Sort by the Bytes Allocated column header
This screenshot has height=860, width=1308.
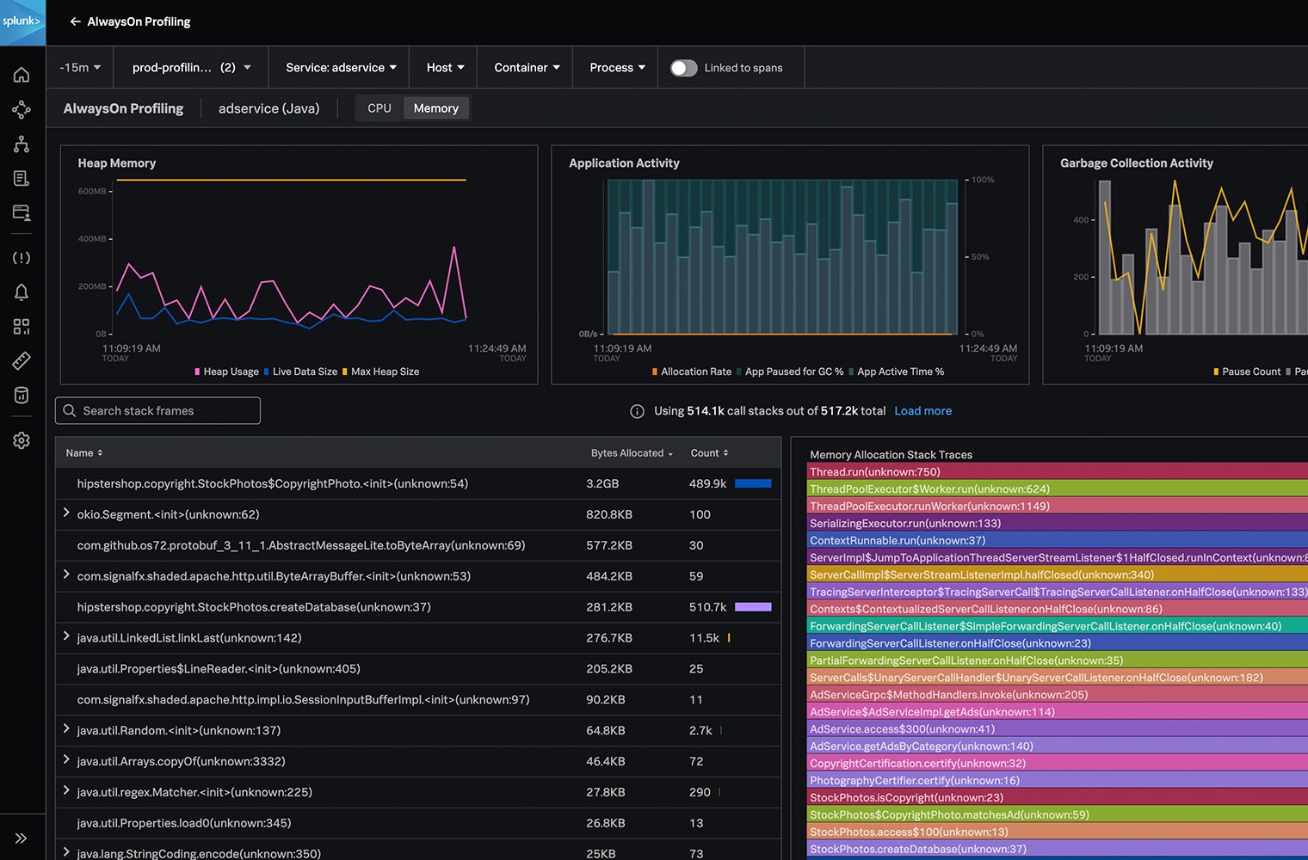632,453
